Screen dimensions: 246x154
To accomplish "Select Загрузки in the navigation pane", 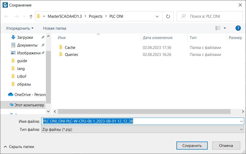I will coord(25,37).
